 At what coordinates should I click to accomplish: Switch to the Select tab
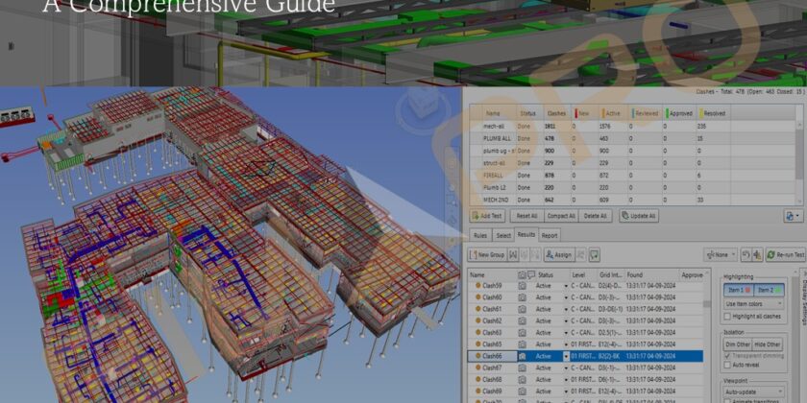503,235
